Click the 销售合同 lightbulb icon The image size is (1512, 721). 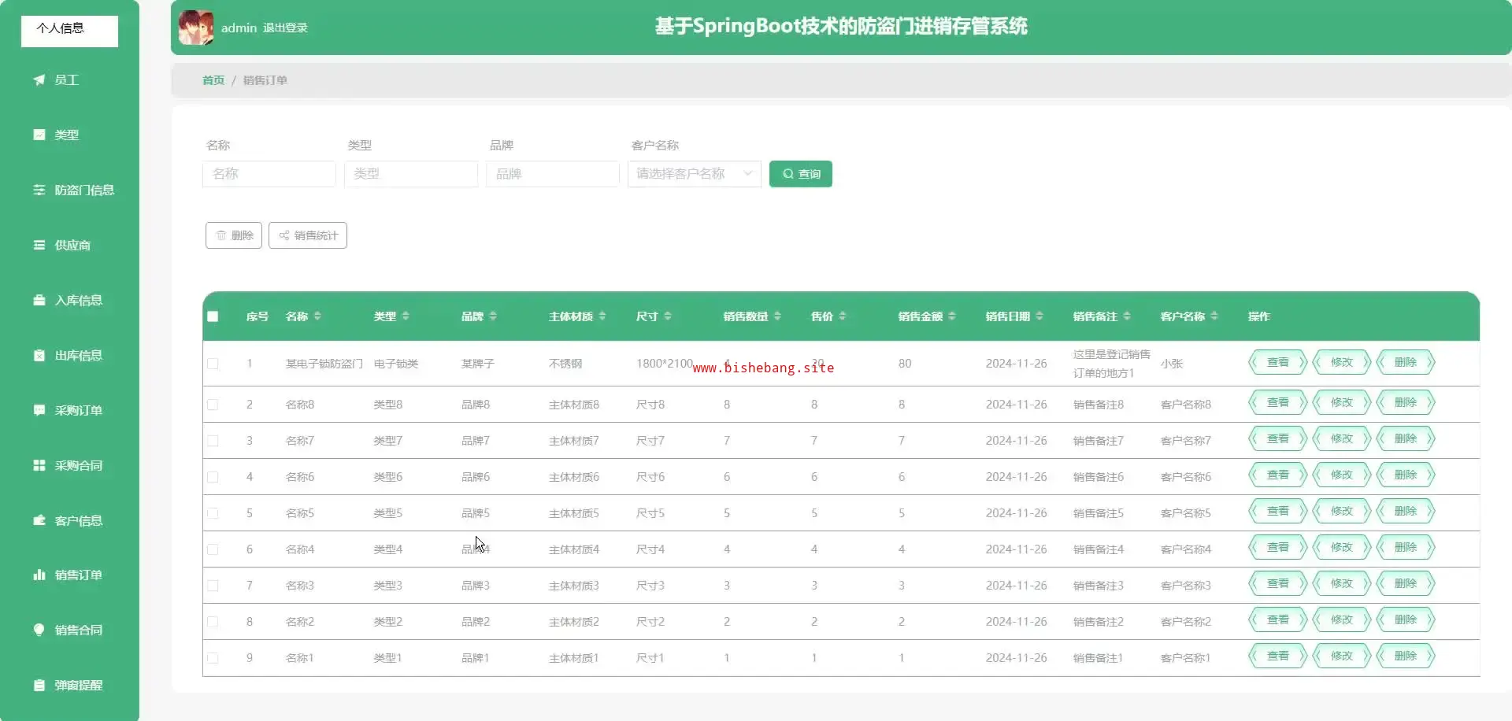(39, 630)
